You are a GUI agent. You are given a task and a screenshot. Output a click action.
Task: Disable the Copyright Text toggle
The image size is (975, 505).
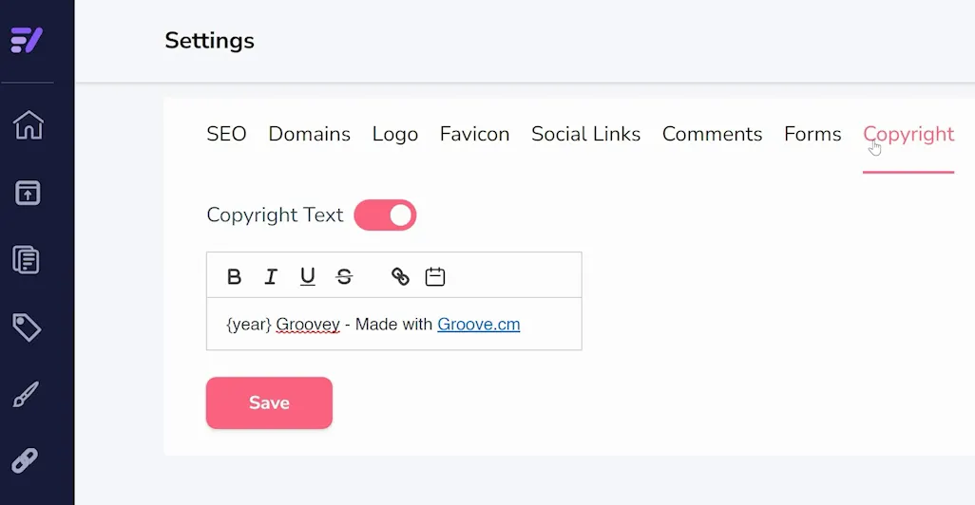pos(385,215)
